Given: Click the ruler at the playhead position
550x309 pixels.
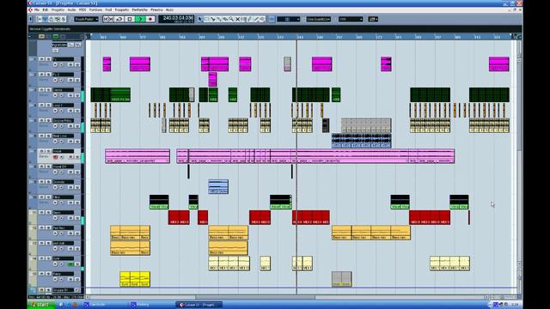Looking at the screenshot, I should tap(296, 36).
